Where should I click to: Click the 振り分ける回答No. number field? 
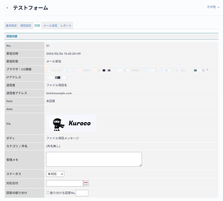click(82, 193)
